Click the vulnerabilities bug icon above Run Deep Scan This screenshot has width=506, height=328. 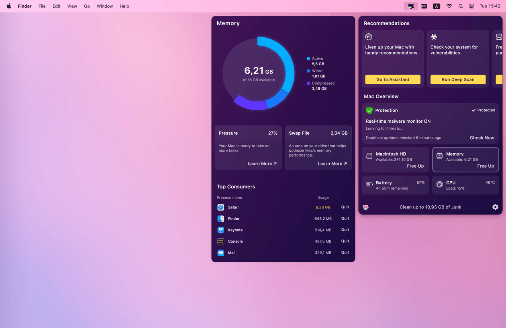434,36
